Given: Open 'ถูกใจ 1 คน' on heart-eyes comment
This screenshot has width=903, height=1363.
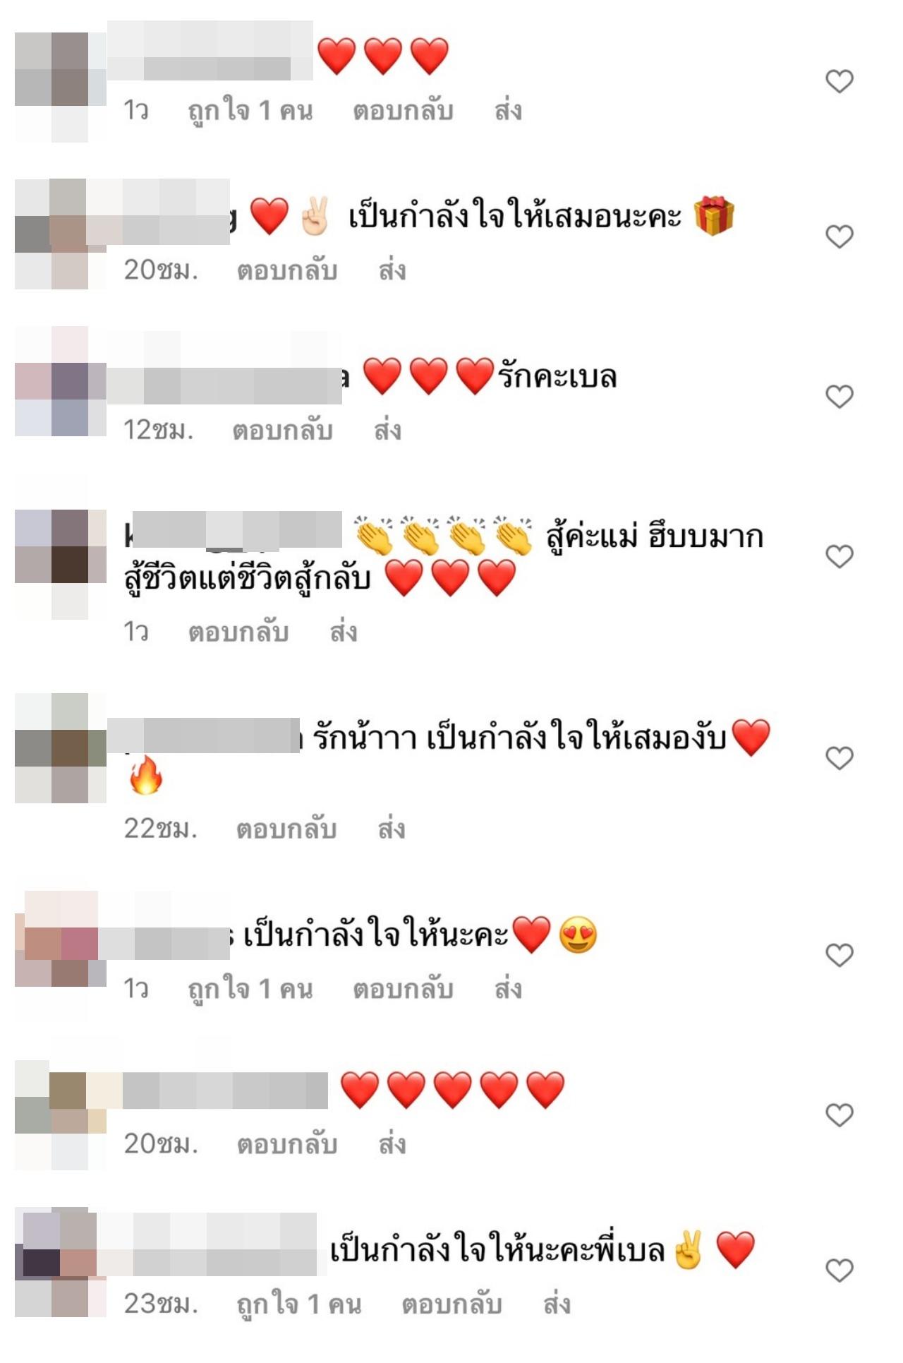Looking at the screenshot, I should click(x=250, y=989).
